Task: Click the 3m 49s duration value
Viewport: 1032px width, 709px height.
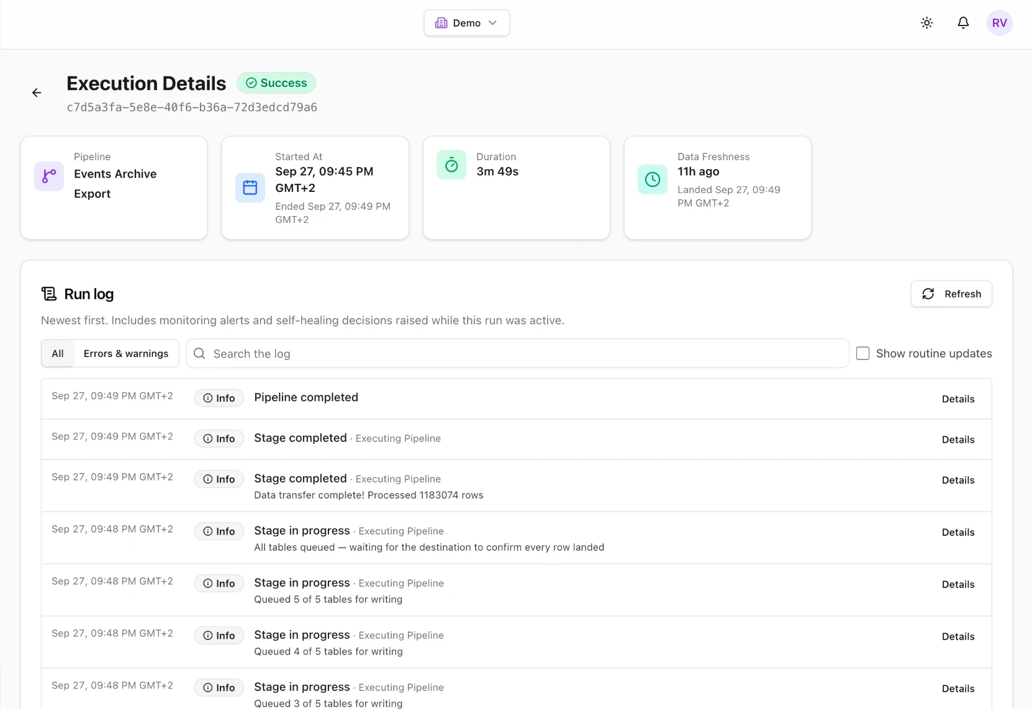Action: click(497, 171)
